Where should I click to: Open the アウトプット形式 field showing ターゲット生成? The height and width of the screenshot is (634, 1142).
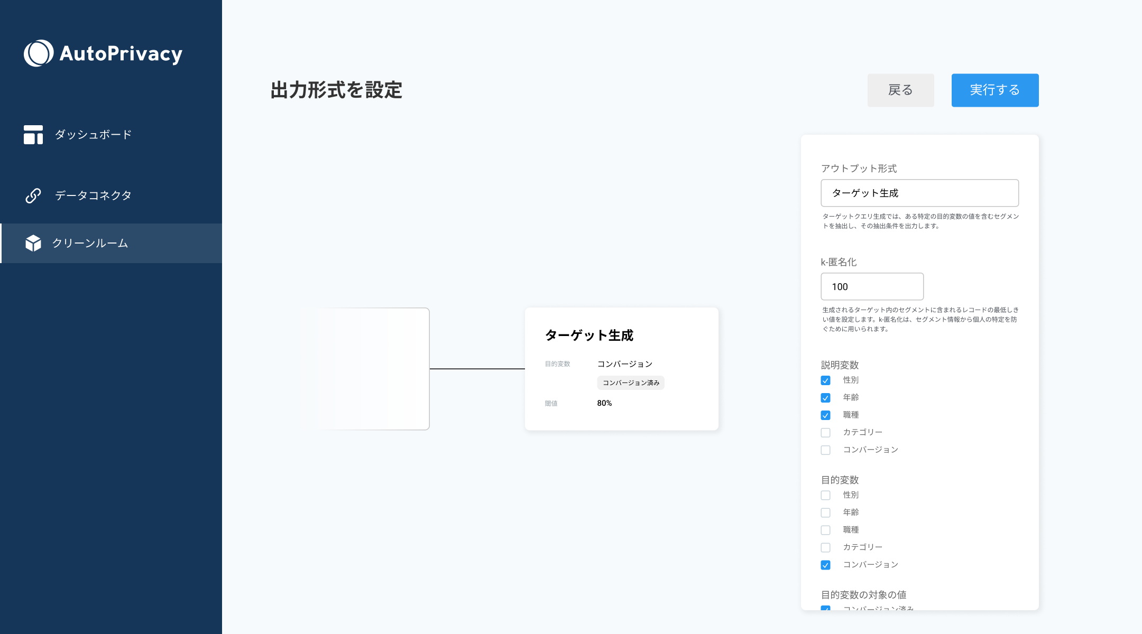pyautogui.click(x=919, y=193)
